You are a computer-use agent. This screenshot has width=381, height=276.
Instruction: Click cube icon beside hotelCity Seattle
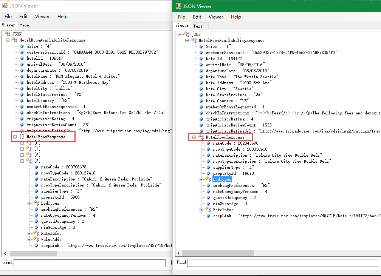pos(201,89)
